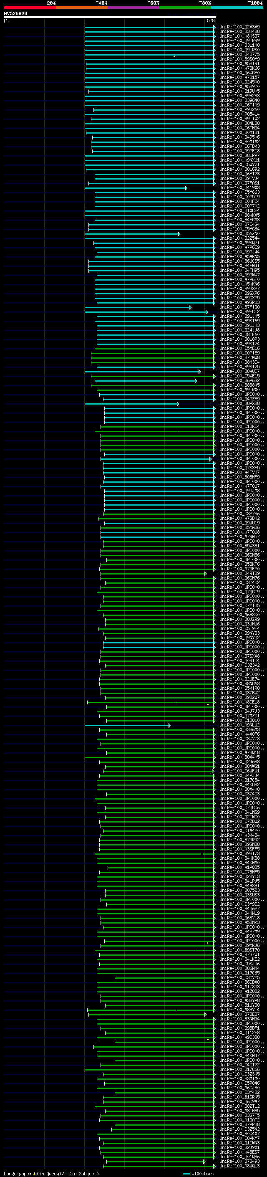Select the UniRef100_Q41903 hit label

tap(239, 188)
